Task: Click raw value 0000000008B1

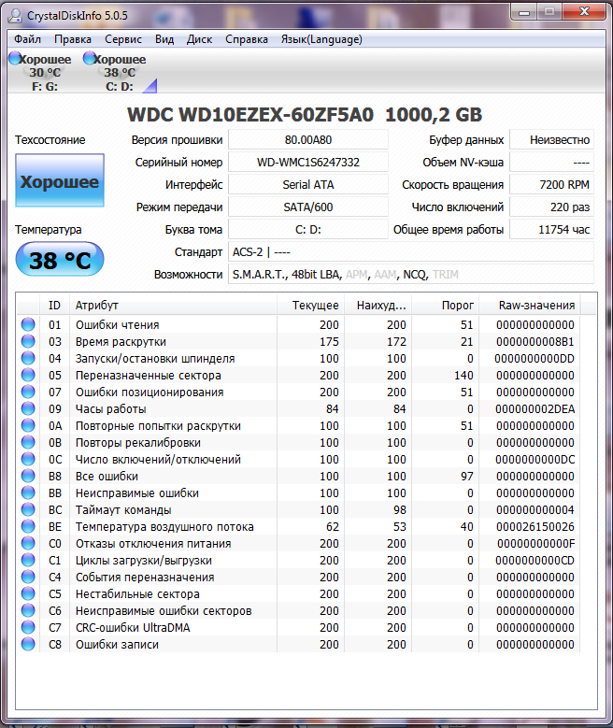Action: (x=535, y=342)
